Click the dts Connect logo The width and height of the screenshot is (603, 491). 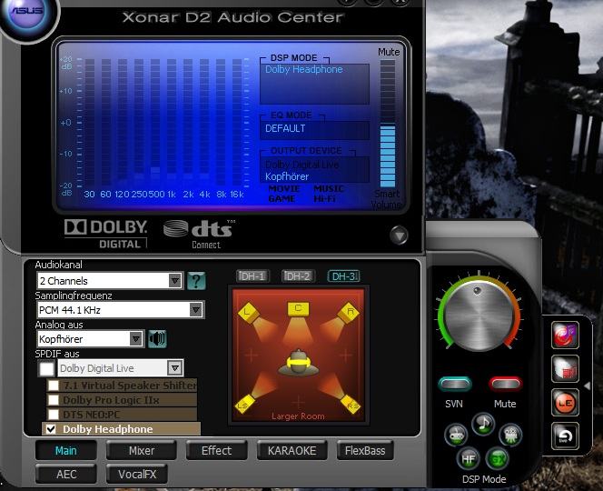(x=199, y=235)
